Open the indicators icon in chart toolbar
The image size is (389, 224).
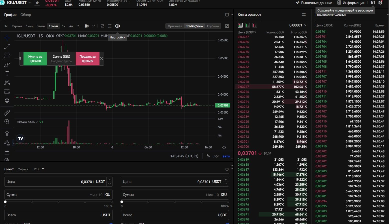(102, 26)
